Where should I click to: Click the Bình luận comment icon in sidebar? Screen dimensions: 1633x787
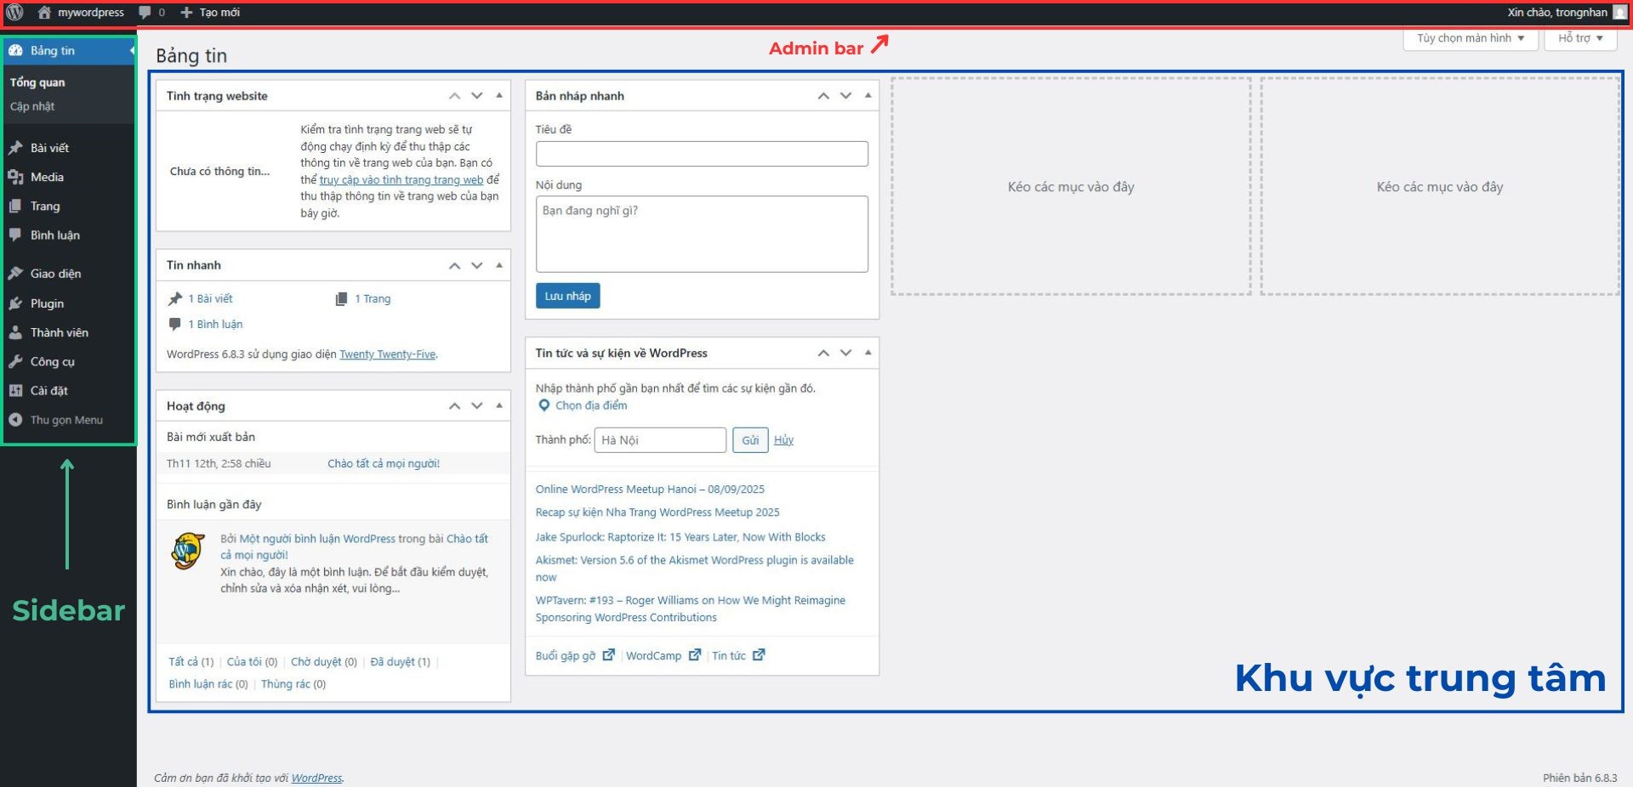[x=15, y=235]
